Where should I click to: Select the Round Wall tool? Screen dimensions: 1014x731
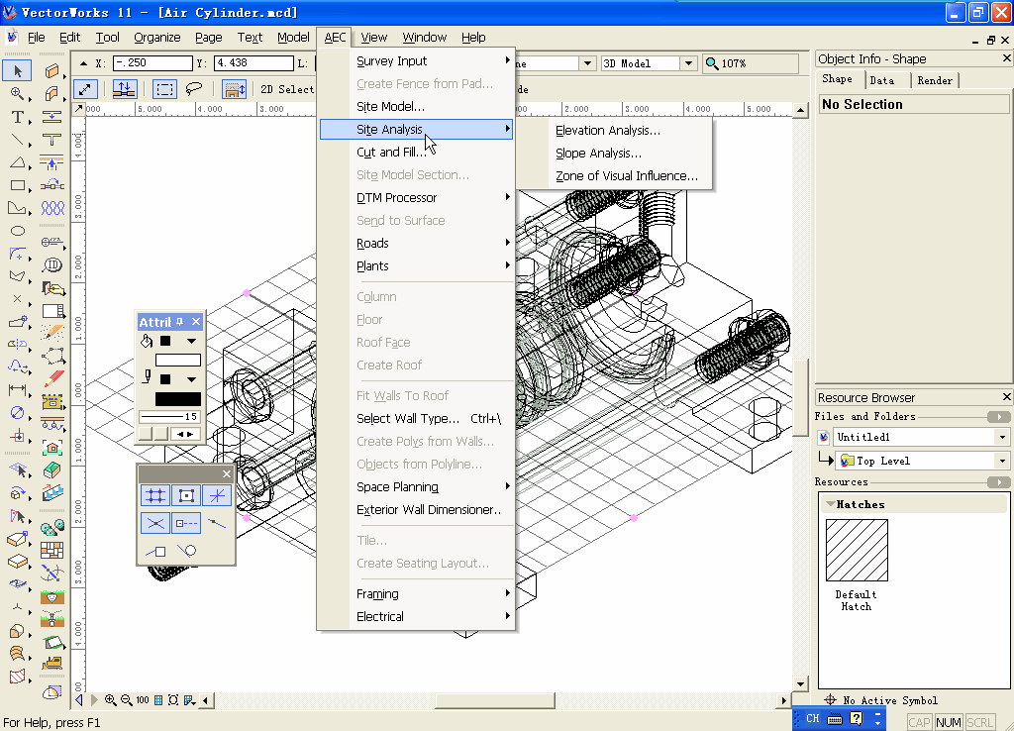[x=51, y=94]
